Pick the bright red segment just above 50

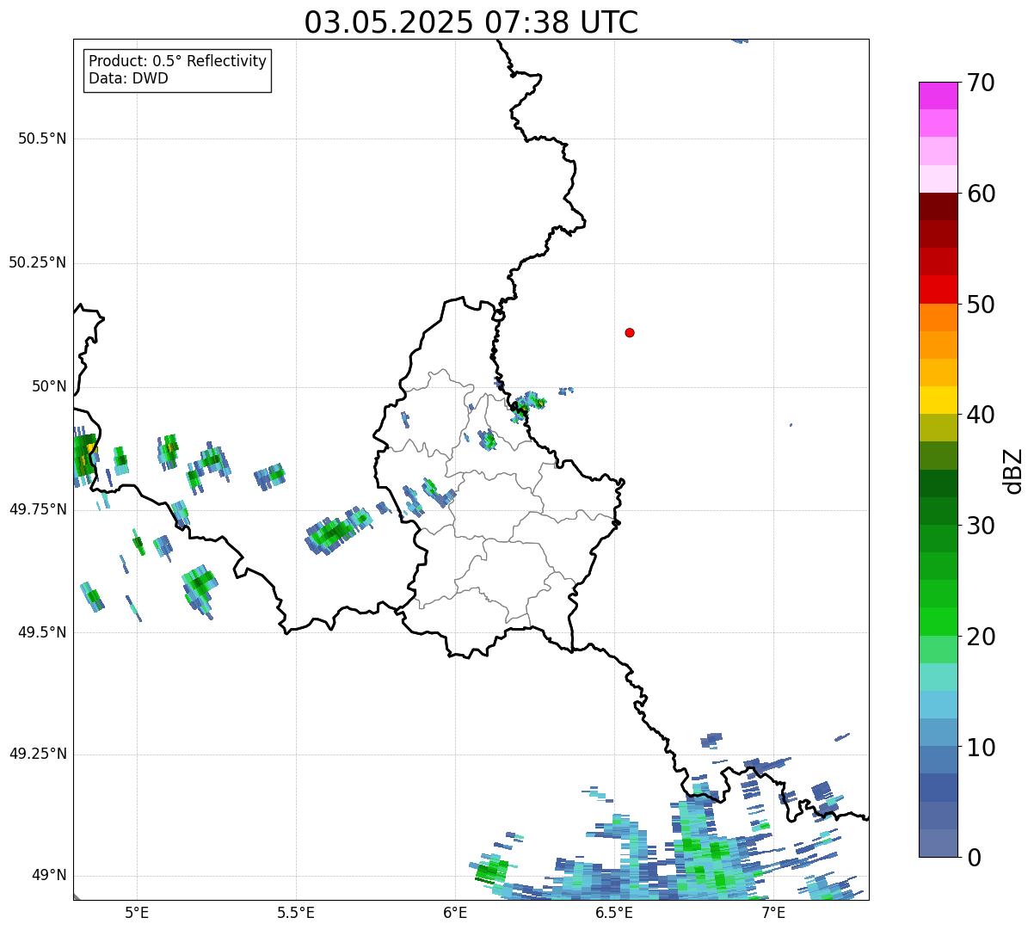(938, 290)
